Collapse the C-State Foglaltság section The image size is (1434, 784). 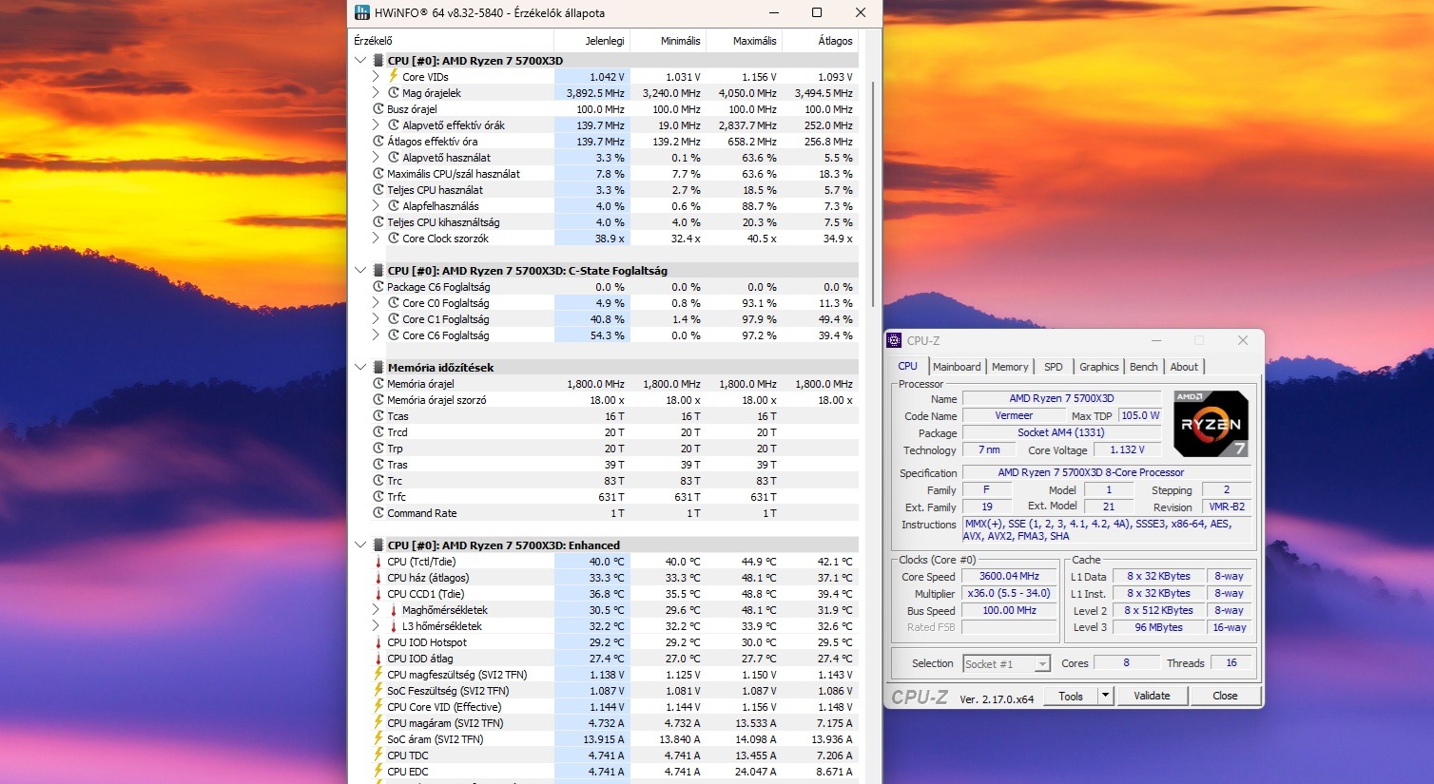(360, 271)
